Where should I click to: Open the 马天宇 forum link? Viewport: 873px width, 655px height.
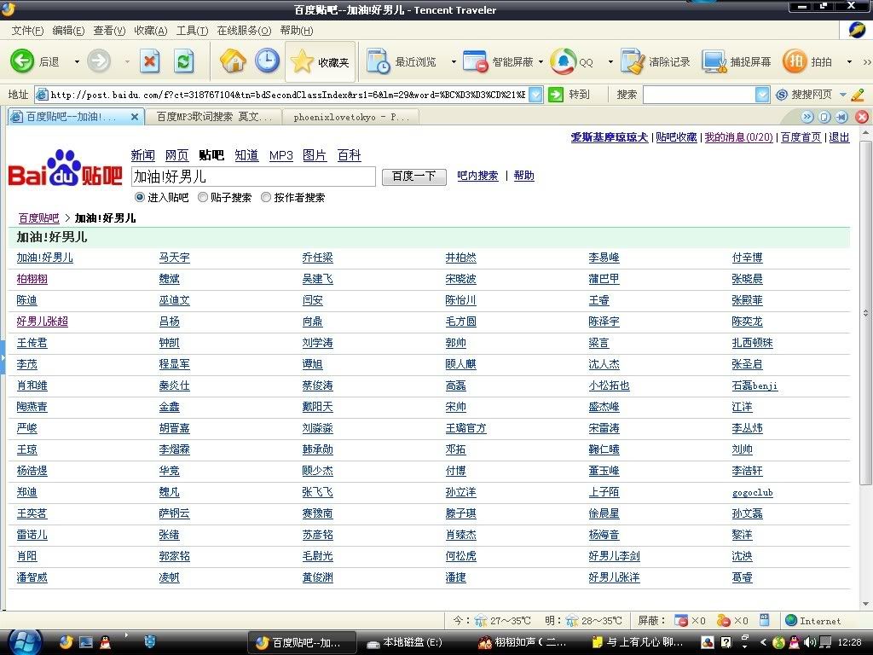pos(174,258)
